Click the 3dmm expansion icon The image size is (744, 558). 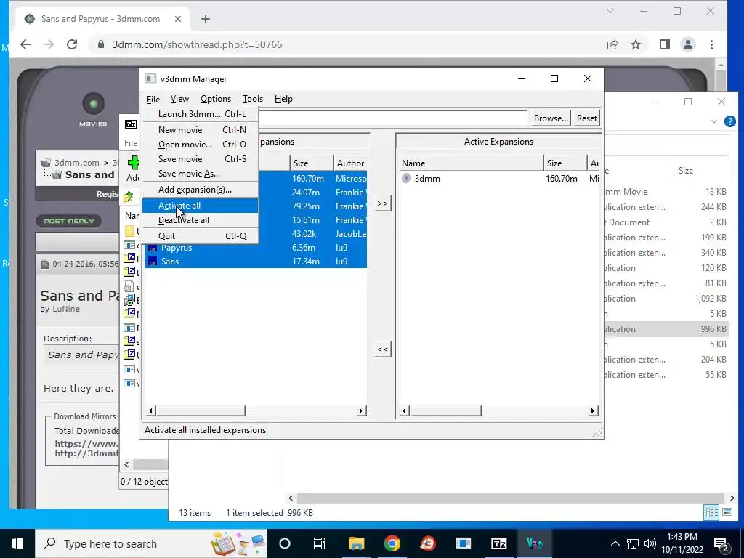point(406,179)
